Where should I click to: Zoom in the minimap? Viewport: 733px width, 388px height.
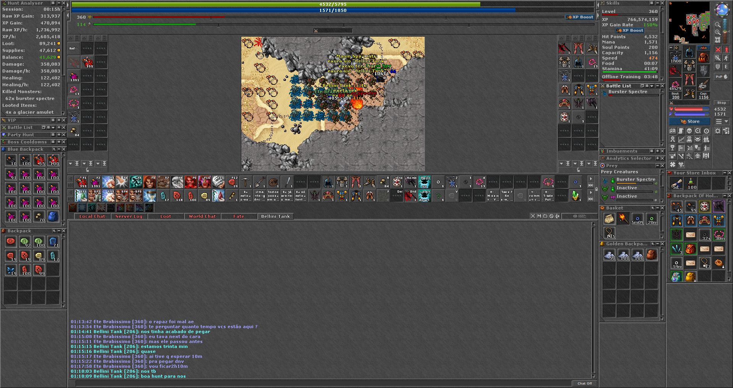[x=718, y=32]
